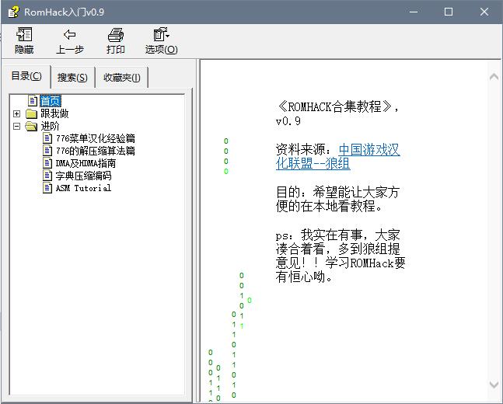Click the content pane scroll-up arrow
The width and height of the screenshot is (503, 404).
494,76
